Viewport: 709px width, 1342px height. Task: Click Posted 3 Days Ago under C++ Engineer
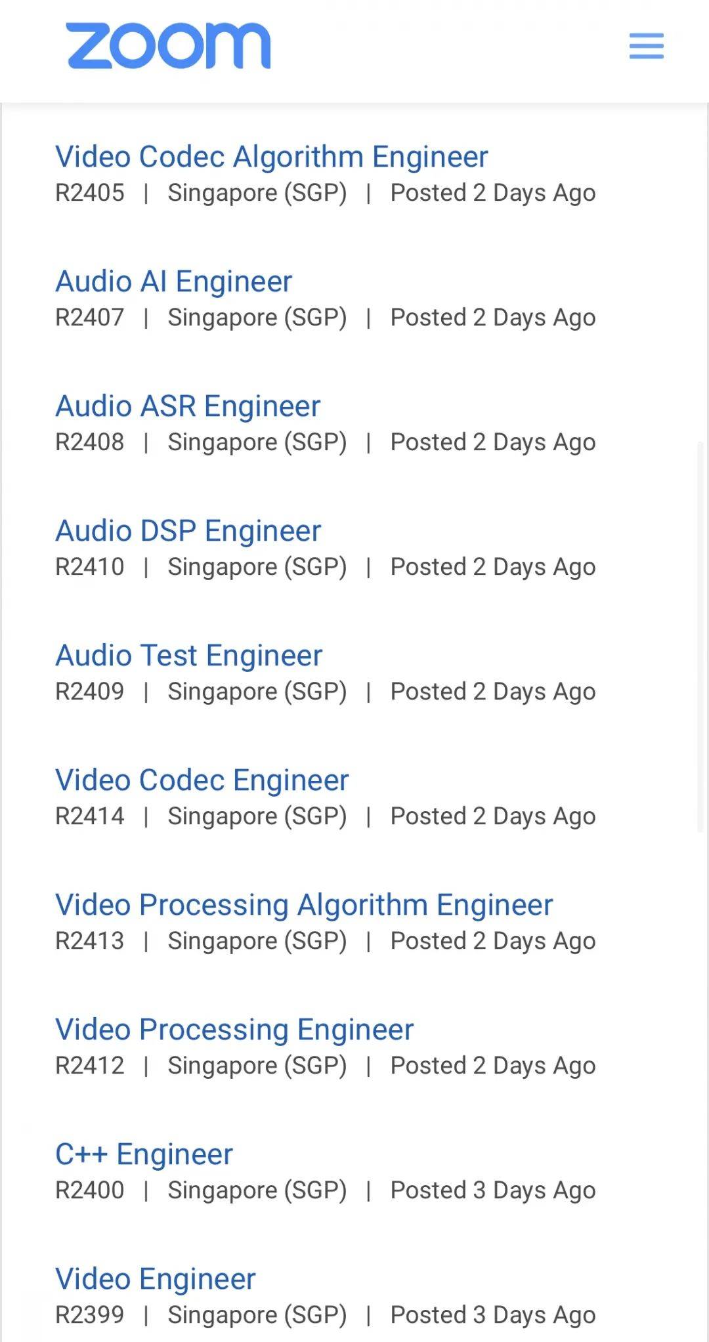(x=492, y=1190)
